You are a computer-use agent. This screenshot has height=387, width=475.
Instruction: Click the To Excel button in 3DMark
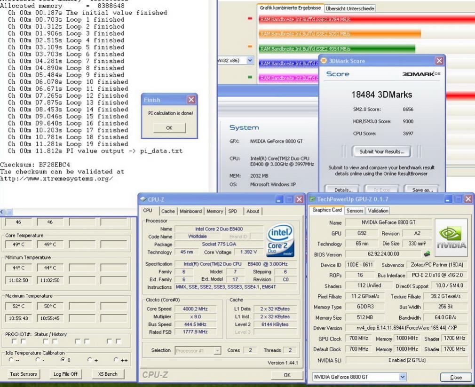(x=382, y=190)
